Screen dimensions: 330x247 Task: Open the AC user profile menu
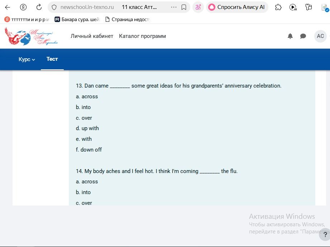pyautogui.click(x=320, y=36)
